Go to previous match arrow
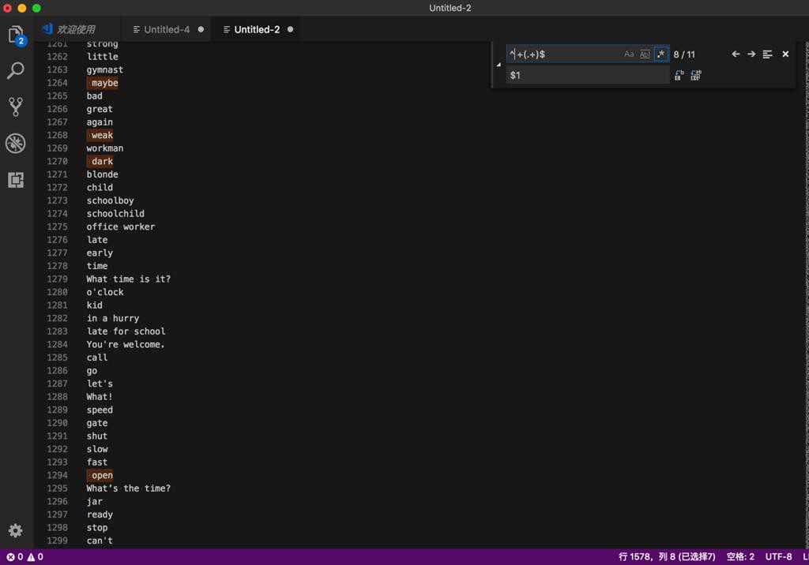 point(736,54)
